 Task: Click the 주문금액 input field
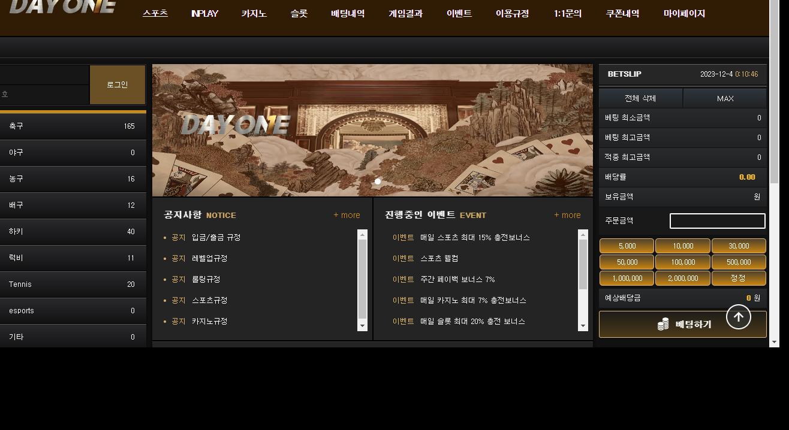(x=717, y=221)
